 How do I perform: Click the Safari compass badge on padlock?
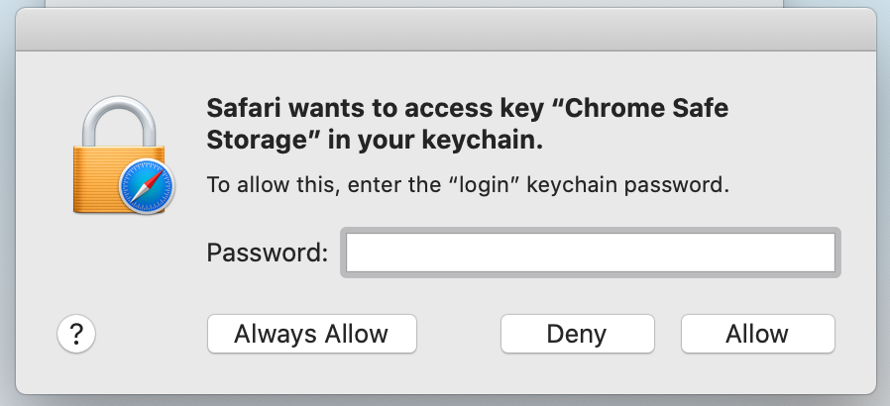(147, 186)
